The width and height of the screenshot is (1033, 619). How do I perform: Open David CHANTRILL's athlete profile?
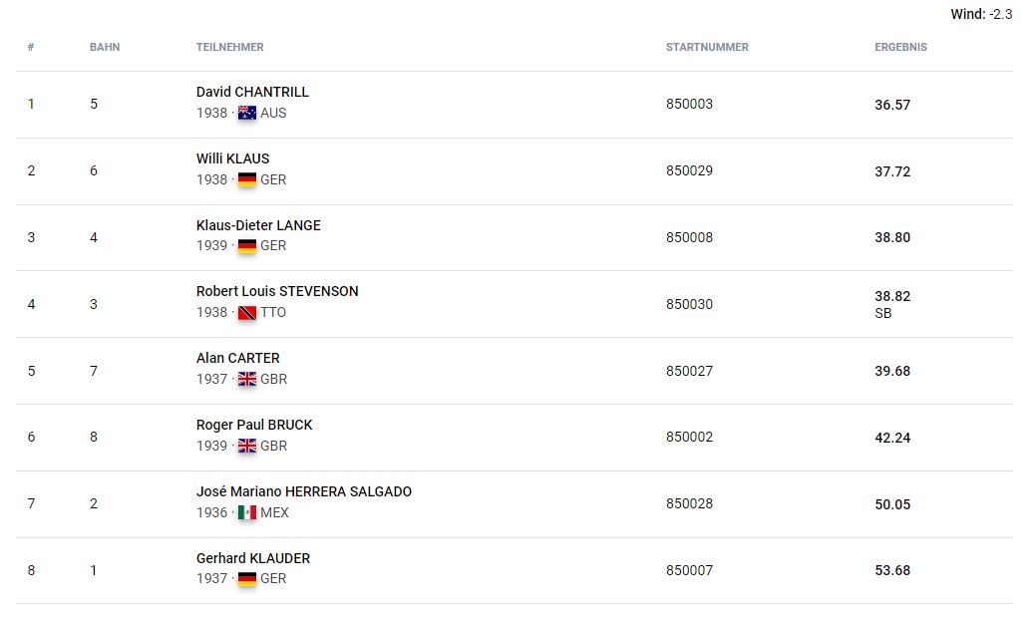click(x=252, y=92)
